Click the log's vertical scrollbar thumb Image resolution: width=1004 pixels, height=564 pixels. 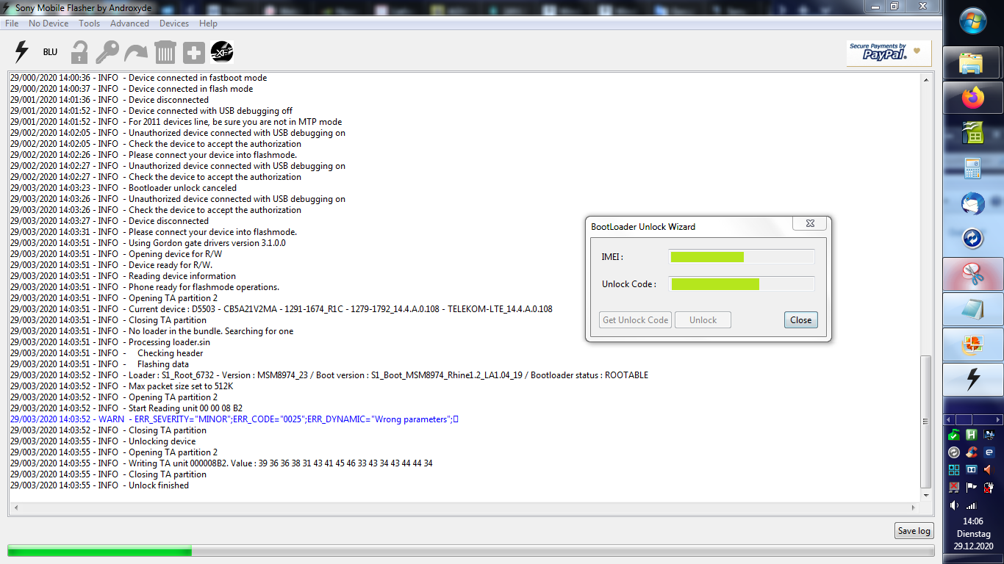click(925, 422)
